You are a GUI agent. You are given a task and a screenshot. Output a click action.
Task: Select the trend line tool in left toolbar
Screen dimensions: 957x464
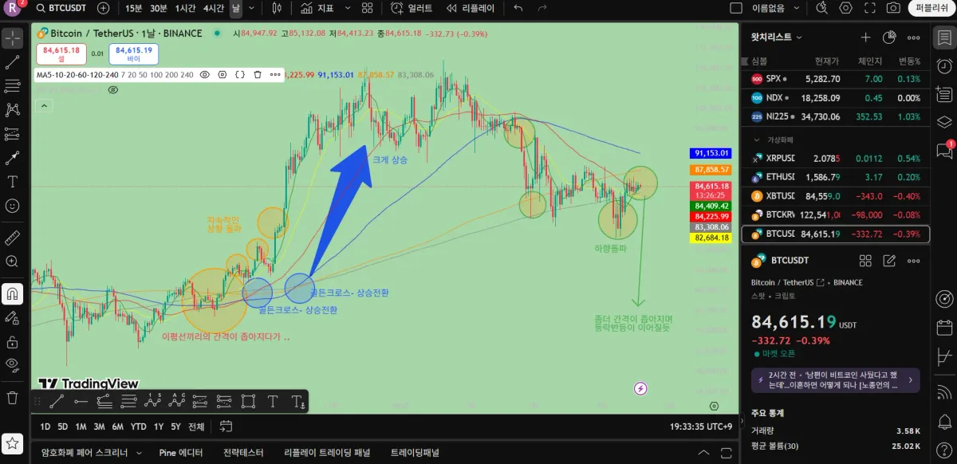click(x=12, y=62)
